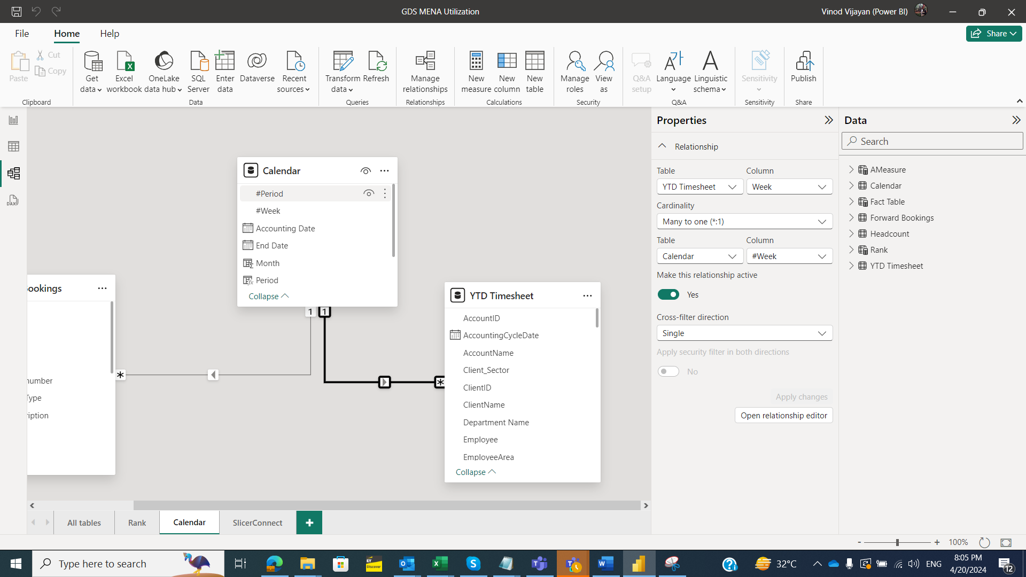Open the File menu
Image resolution: width=1026 pixels, height=577 pixels.
tap(22, 33)
